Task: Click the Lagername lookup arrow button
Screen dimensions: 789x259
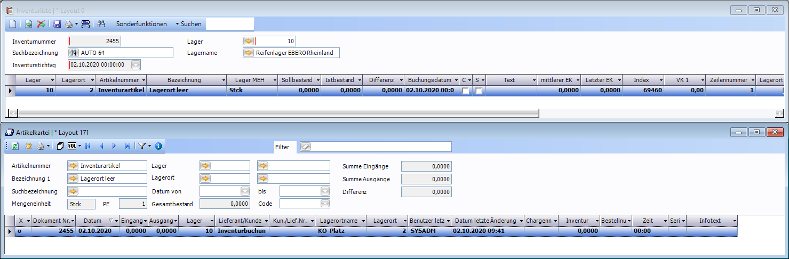Action: tap(249, 53)
